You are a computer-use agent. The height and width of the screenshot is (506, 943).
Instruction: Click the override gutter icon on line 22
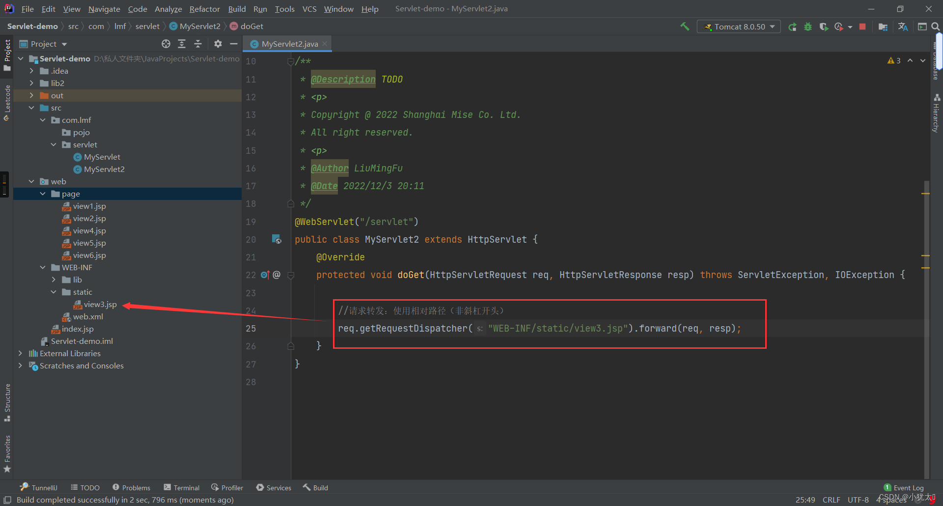[265, 275]
